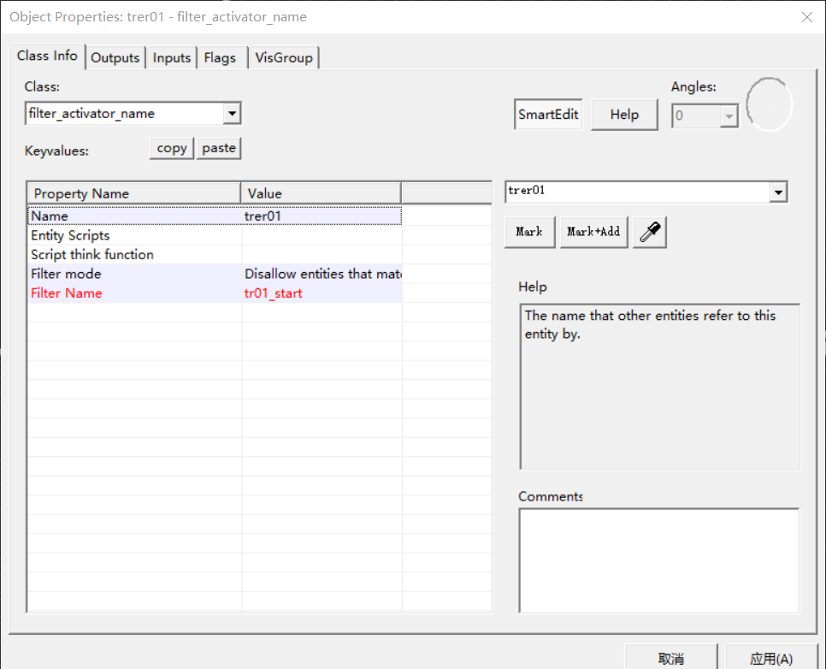Open the Class dropdown arrow
The image size is (826, 669).
click(x=232, y=113)
